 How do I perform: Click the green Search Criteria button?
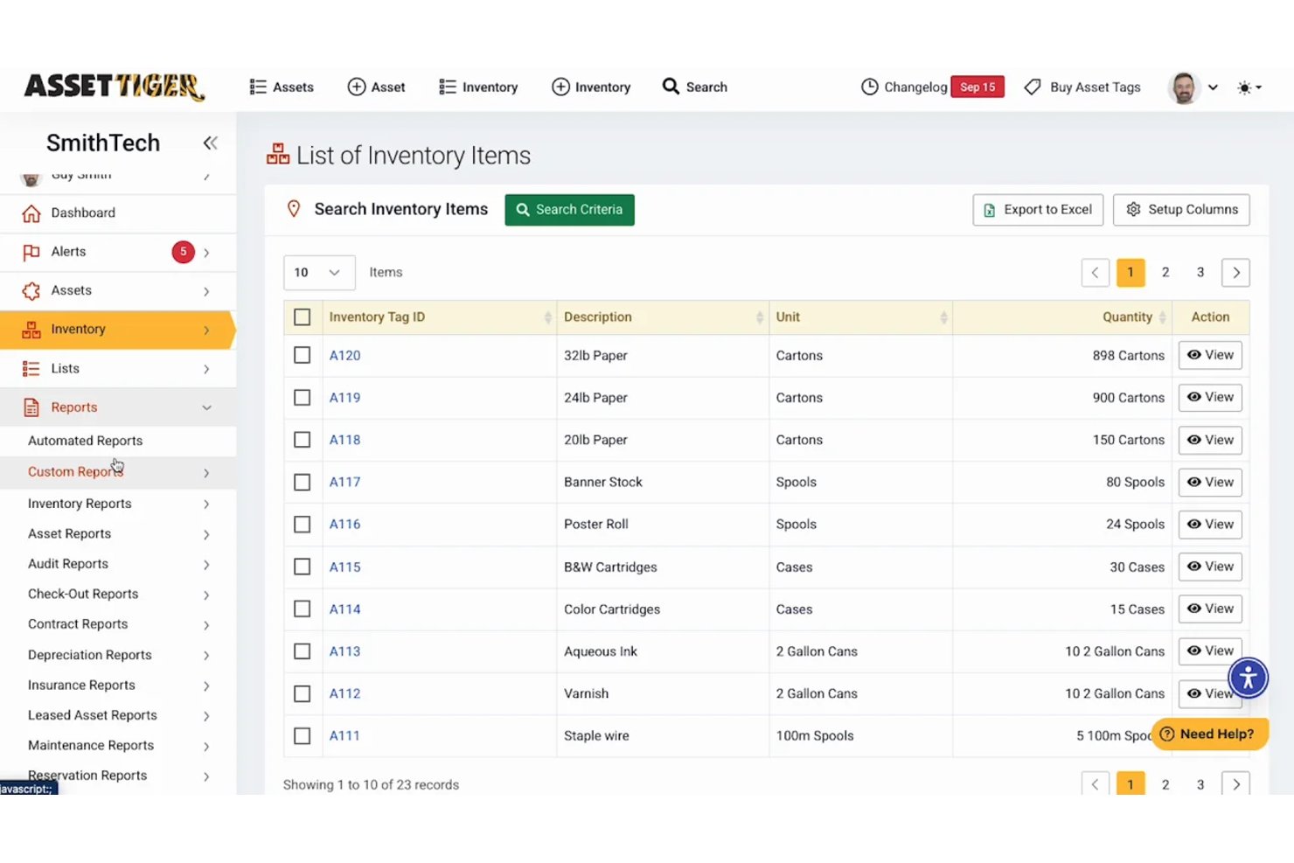(x=569, y=210)
